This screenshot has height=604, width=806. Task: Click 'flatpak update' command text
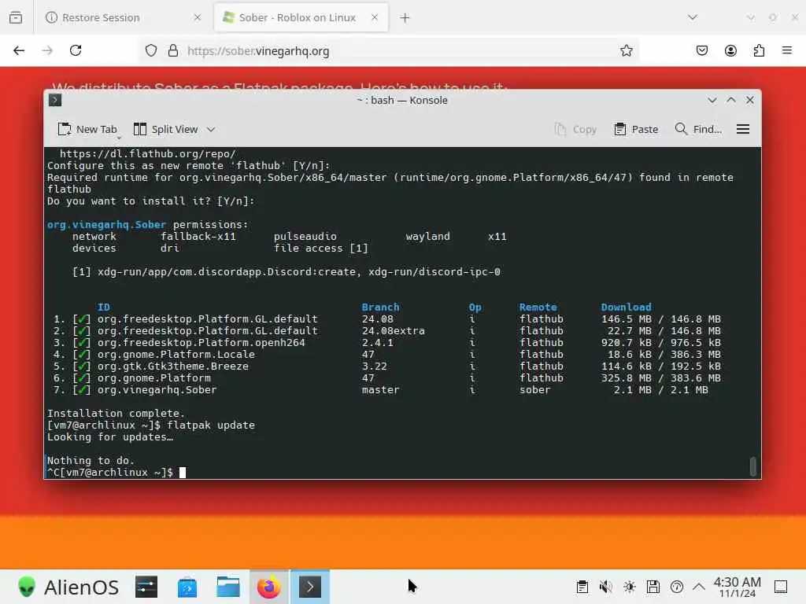[211, 425]
